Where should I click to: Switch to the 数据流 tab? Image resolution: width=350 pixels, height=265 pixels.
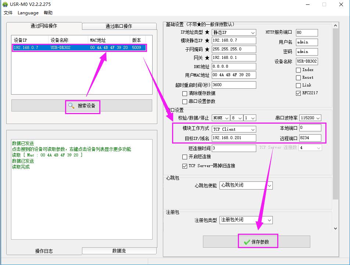click(119, 251)
